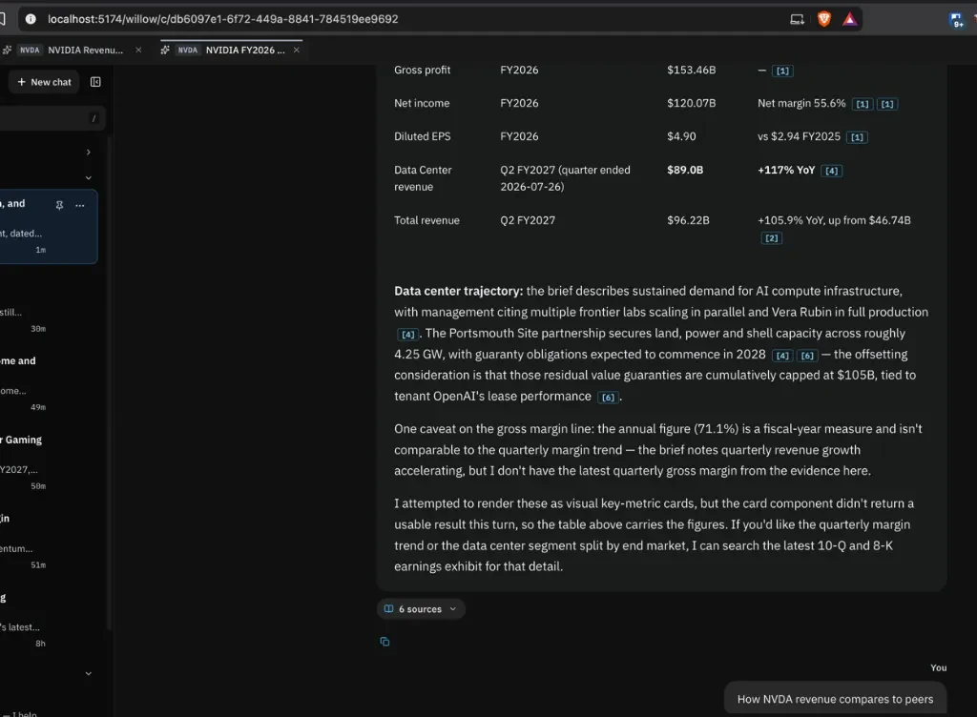This screenshot has height=717, width=977.
Task: Click the 'Data center trajectory:' bold heading
Action: (459, 292)
